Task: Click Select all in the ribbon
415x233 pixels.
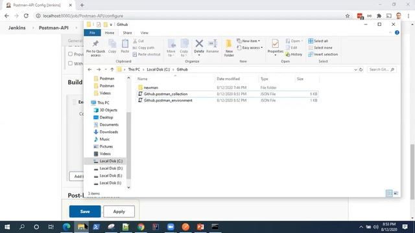Action: 318,41
